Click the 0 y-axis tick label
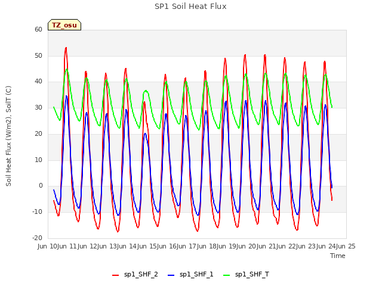This screenshot has height=286, width=382. [x=41, y=186]
